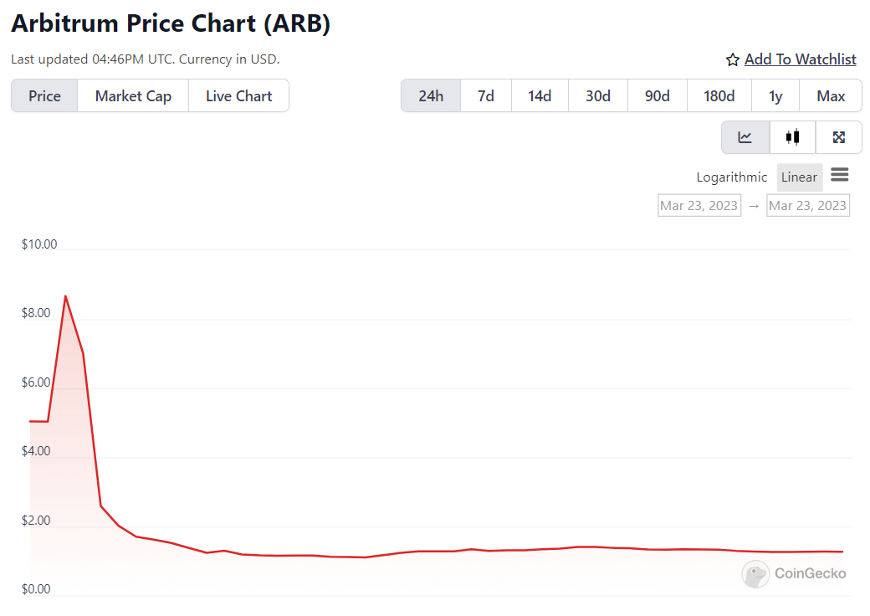Screen dimensions: 870x616
Task: Toggle Linear scale
Action: pyautogui.click(x=799, y=177)
